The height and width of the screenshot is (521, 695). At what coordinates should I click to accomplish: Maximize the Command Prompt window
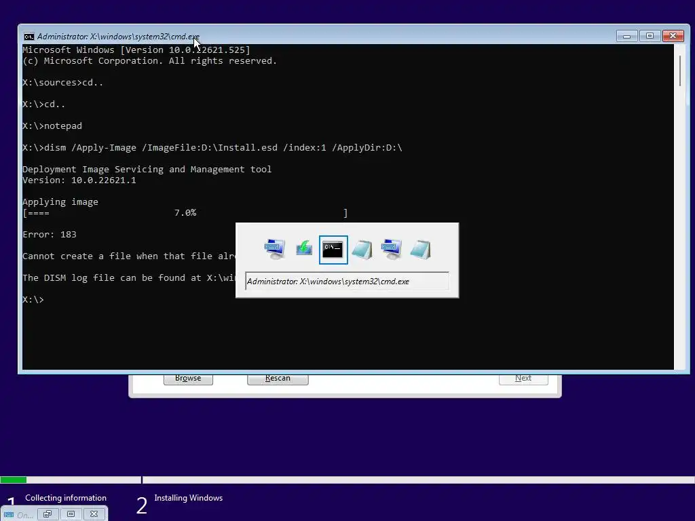tap(650, 36)
